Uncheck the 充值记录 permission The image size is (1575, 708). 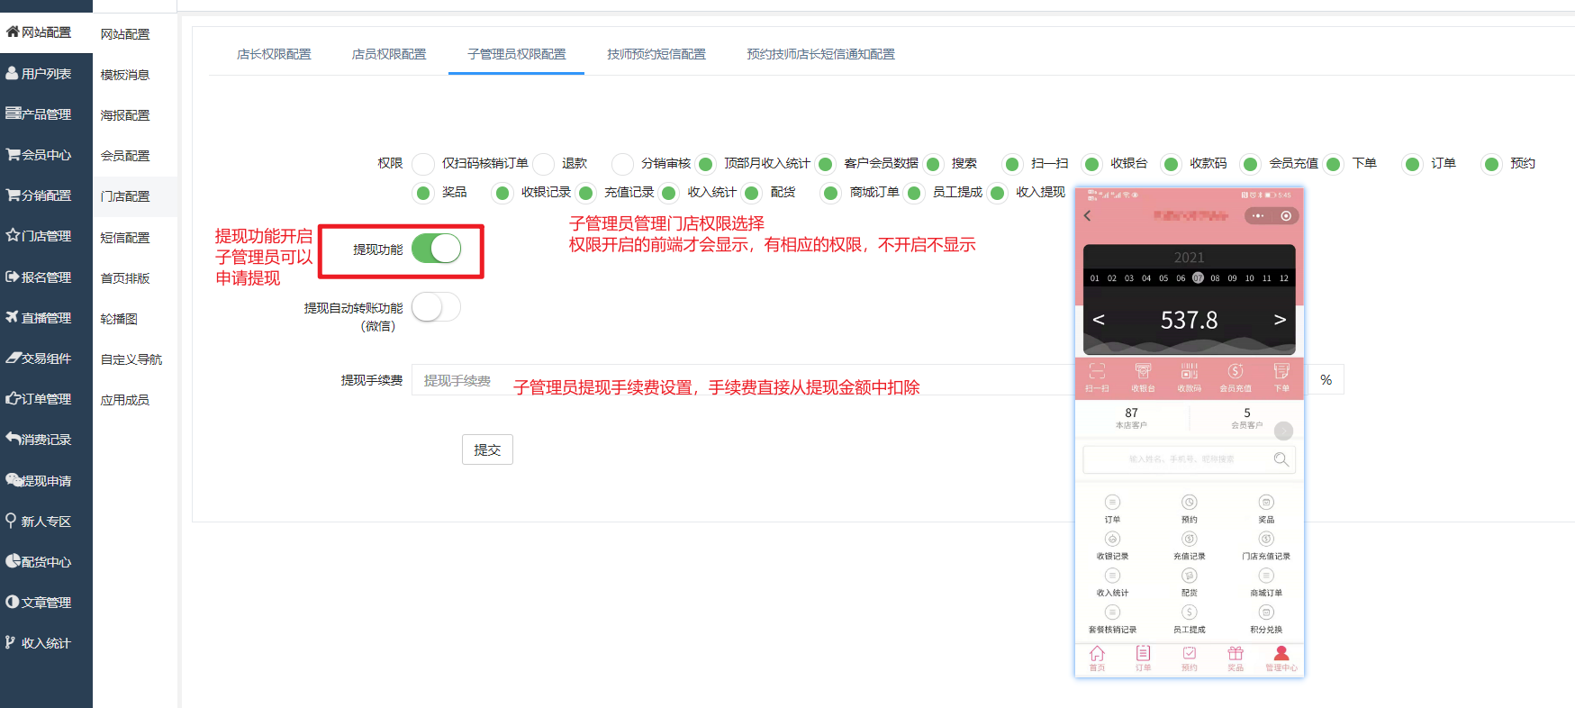(x=585, y=193)
